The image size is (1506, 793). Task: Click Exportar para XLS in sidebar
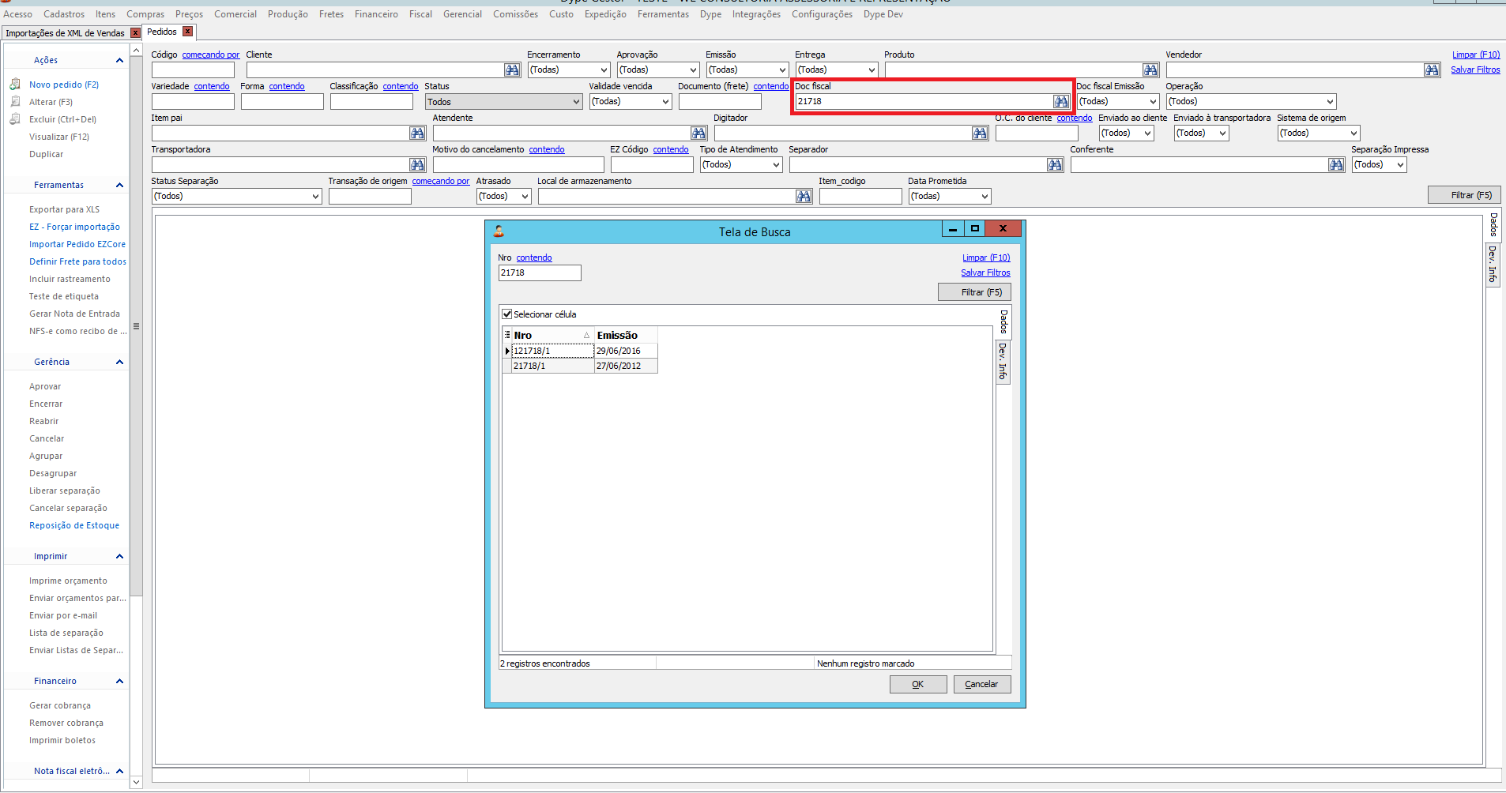(x=65, y=209)
